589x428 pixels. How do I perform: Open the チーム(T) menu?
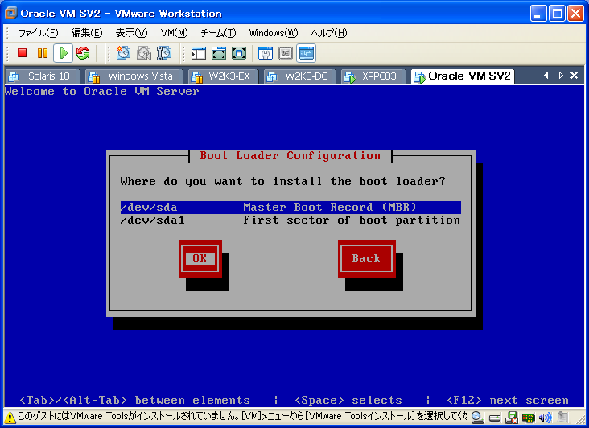(218, 33)
